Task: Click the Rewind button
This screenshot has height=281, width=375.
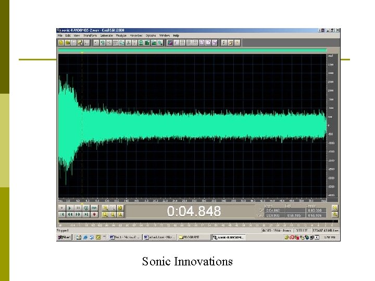Action: (70, 214)
